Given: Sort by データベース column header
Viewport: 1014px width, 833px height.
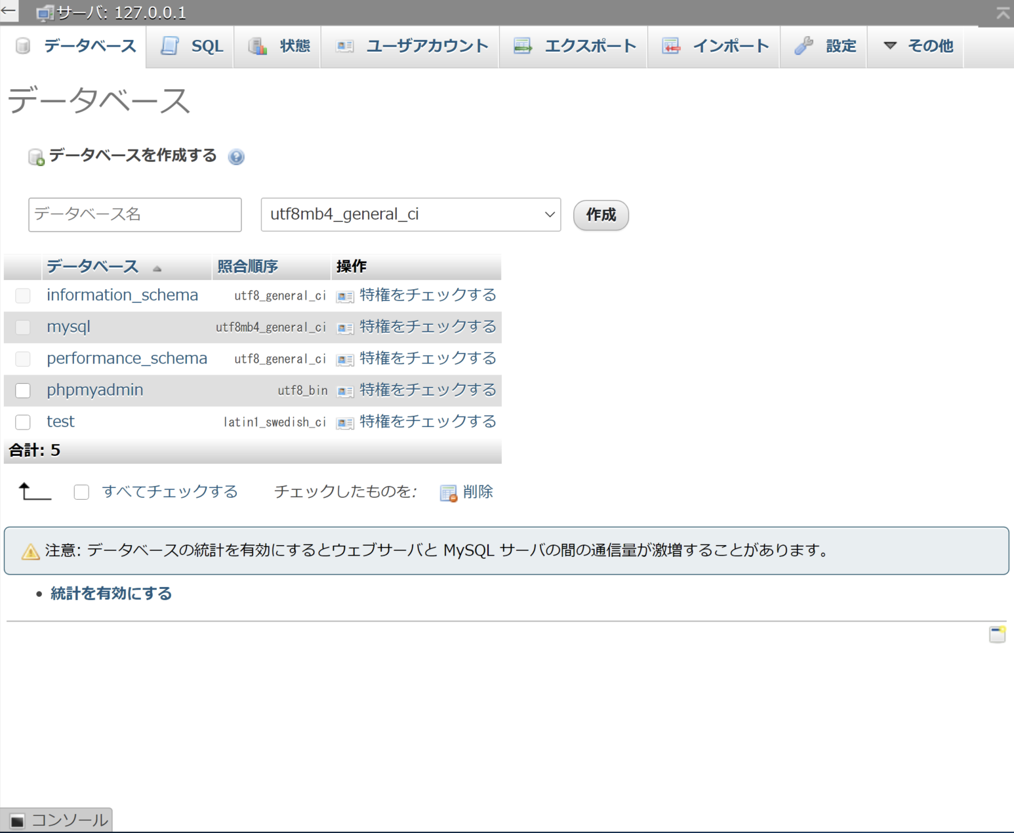Looking at the screenshot, I should click(92, 266).
